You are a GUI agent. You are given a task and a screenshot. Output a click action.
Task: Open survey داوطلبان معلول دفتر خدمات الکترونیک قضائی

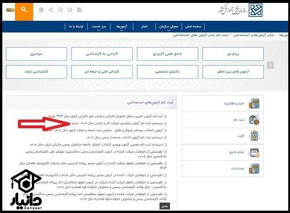point(93,165)
